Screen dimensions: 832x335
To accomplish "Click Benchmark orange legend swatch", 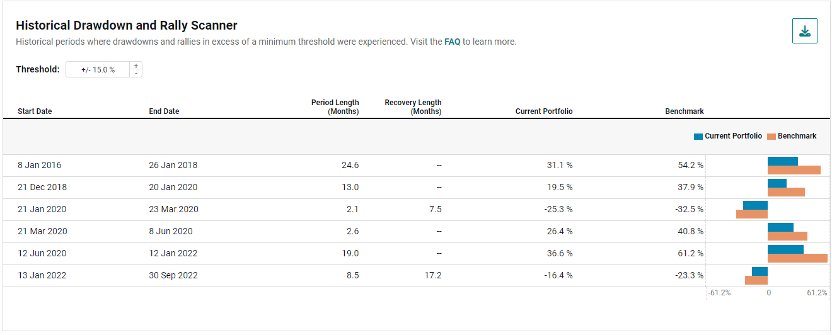I will tap(771, 136).
